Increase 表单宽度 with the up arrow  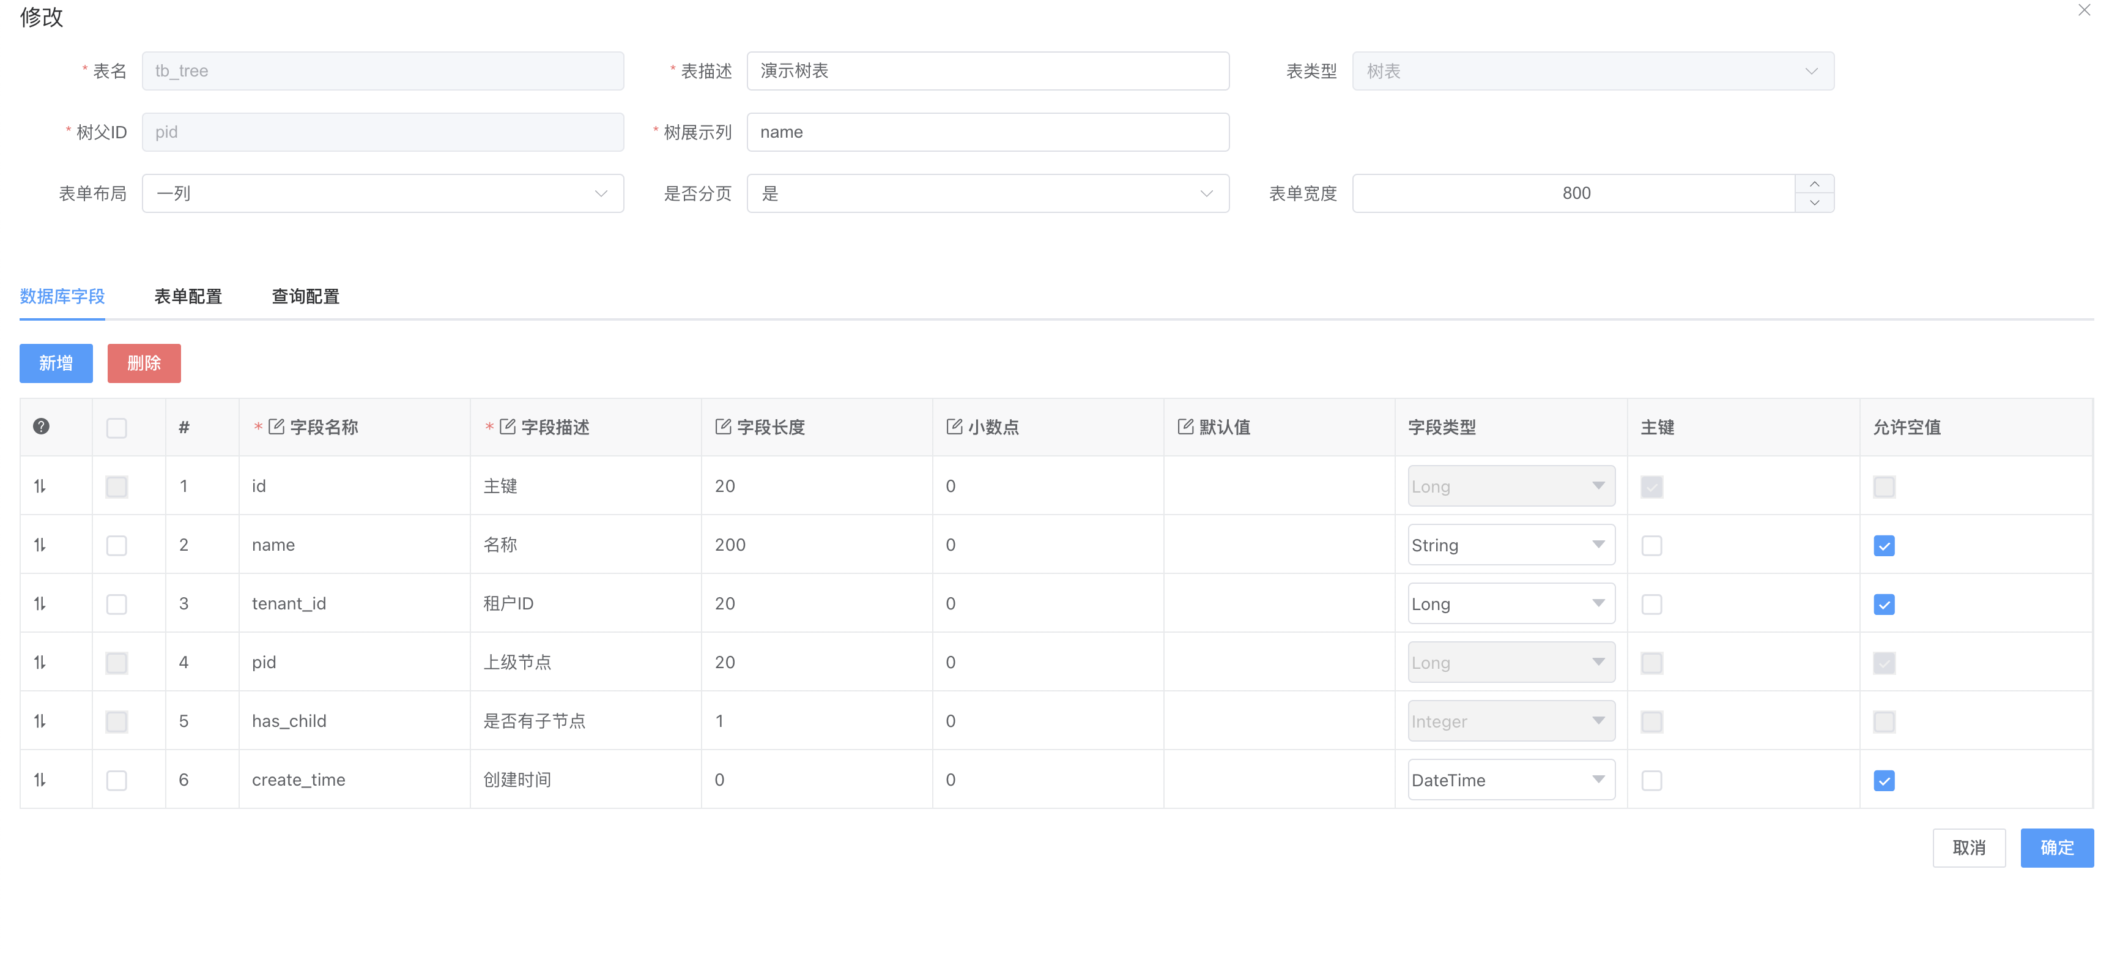click(x=1814, y=184)
